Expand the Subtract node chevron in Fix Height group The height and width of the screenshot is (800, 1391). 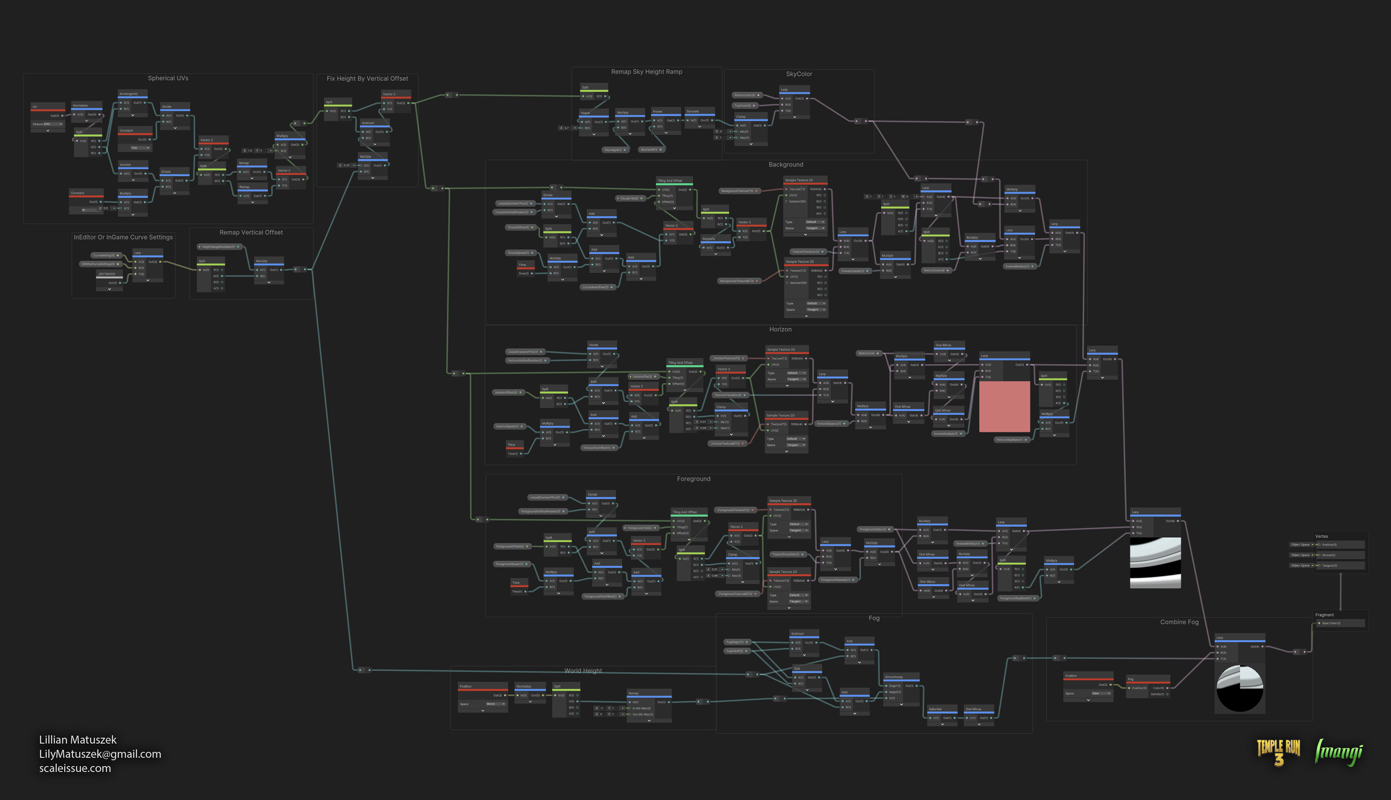374,144
